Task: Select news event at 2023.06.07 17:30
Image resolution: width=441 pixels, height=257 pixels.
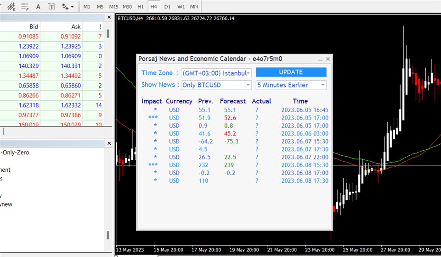Action: click(235, 149)
